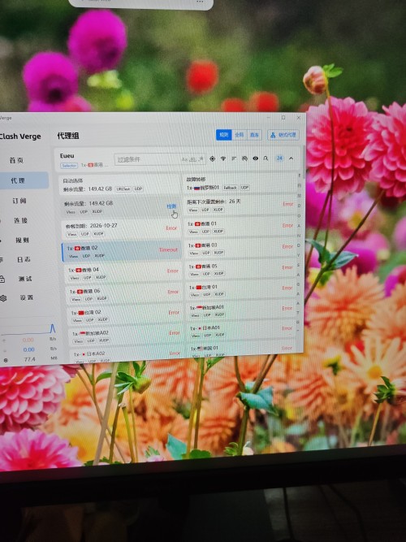Open 测试 test in sidebar
406x542 pixels.
[x=25, y=279]
